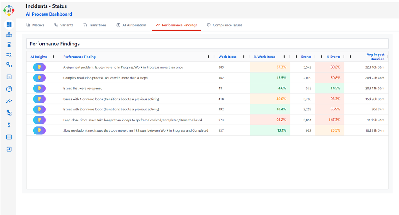This screenshot has width=399, height=215.
Task: Switch to the Compliance Issues tab
Action: point(225,25)
